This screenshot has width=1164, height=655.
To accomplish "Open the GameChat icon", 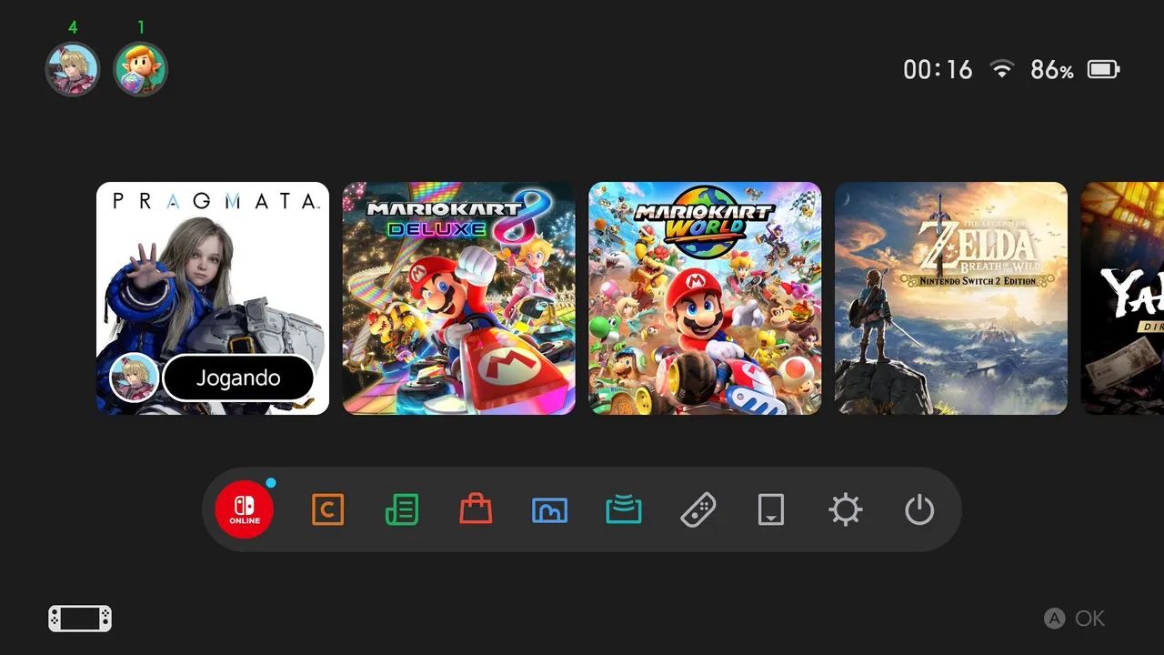I will click(x=327, y=509).
